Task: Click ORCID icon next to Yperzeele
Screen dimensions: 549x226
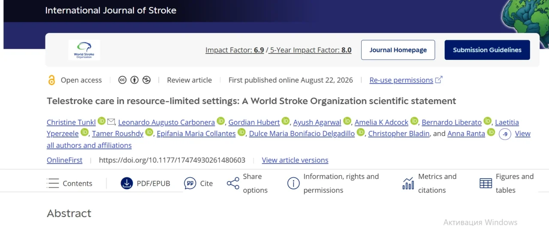Action: pyautogui.click(x=85, y=132)
